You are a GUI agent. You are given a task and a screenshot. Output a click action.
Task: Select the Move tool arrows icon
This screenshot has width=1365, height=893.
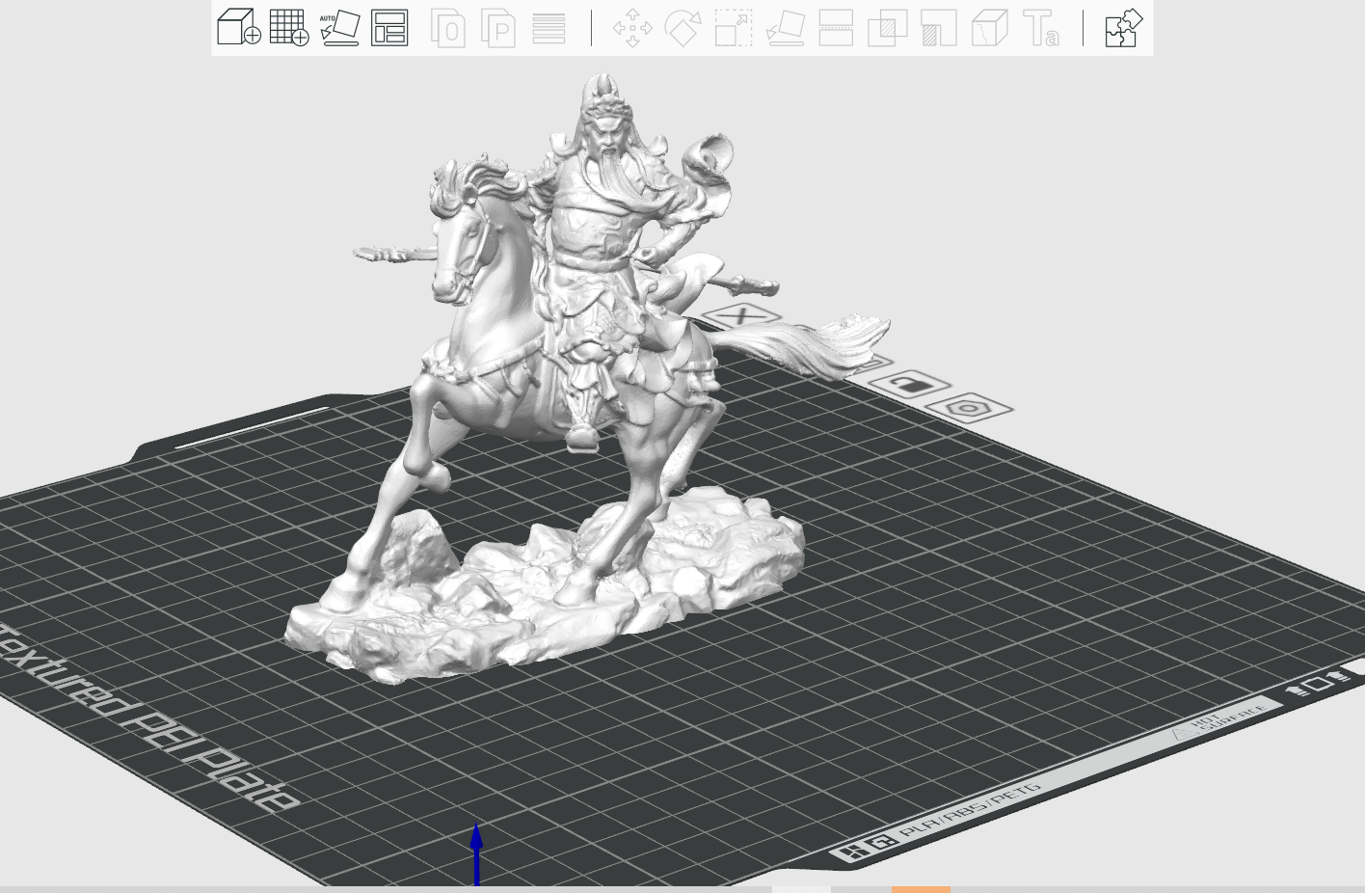632,29
